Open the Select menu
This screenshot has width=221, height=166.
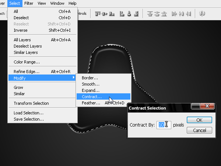(15, 3)
